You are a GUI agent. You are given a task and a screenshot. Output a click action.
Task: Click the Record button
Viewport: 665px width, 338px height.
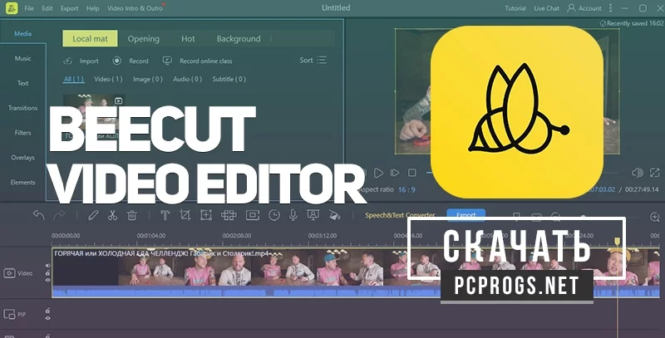coord(131,61)
